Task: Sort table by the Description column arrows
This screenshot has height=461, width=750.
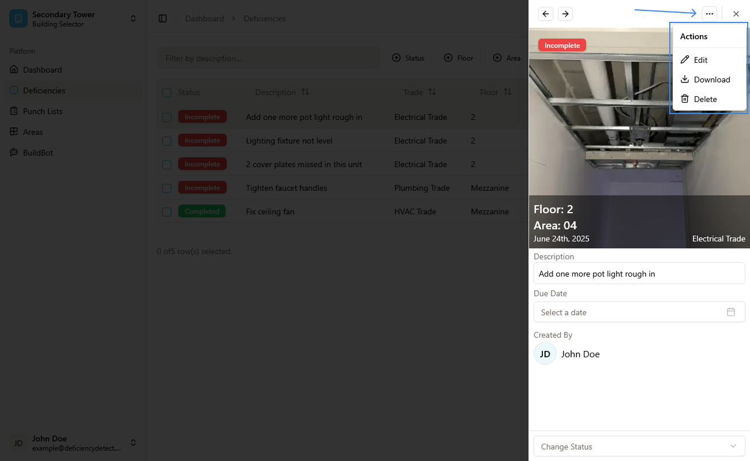Action: pyautogui.click(x=305, y=92)
